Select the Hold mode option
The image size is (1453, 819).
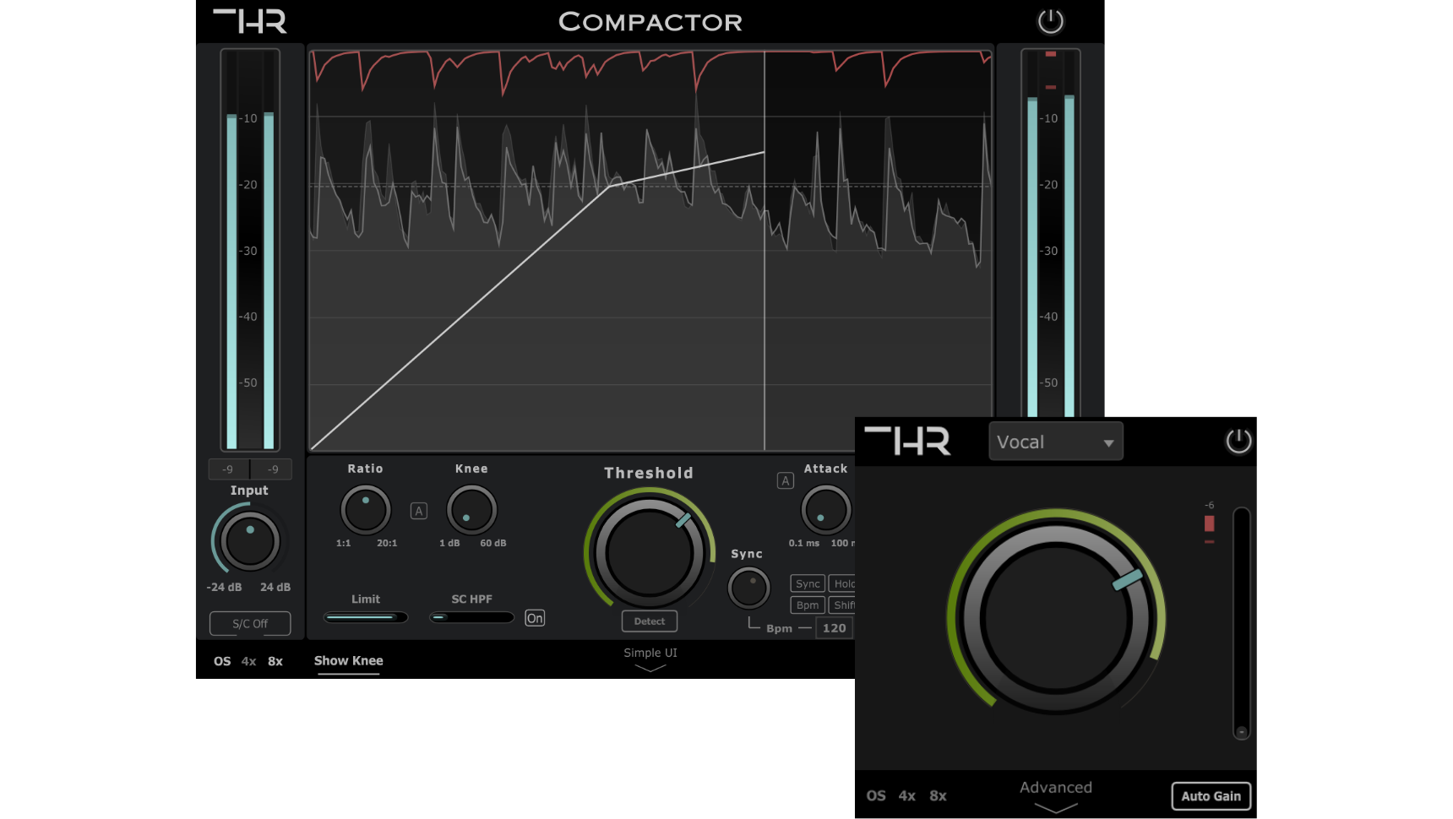[847, 583]
